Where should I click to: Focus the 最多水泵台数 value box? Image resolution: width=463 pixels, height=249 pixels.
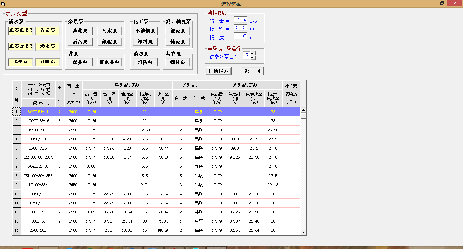246,55
